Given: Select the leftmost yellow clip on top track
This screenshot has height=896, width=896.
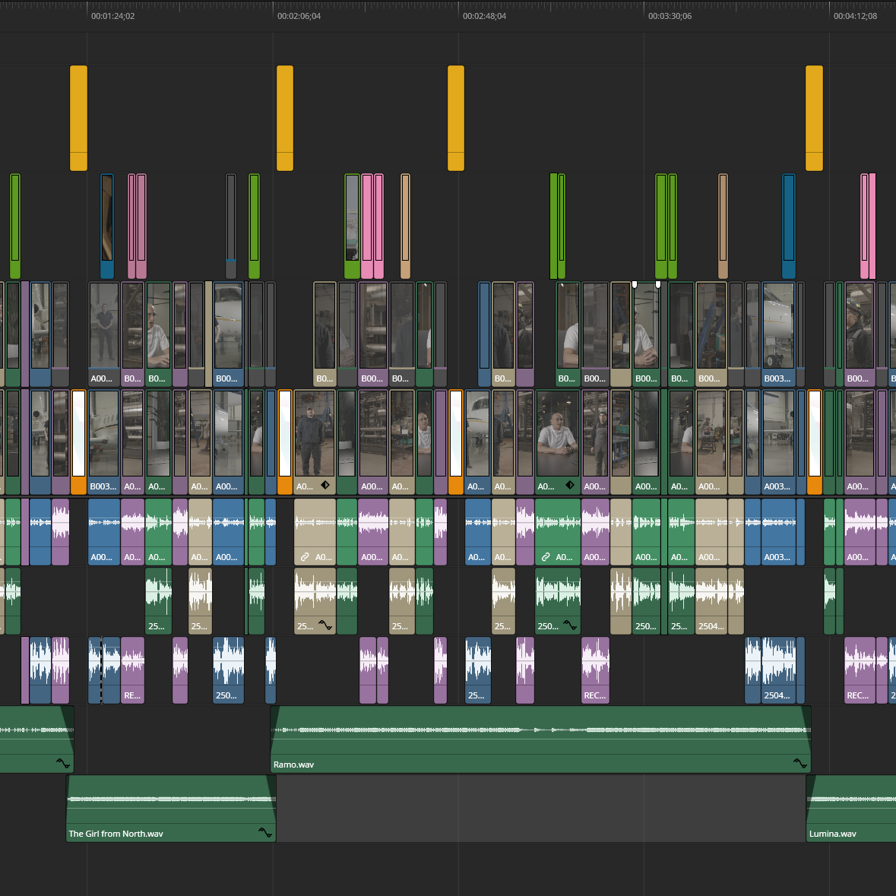Looking at the screenshot, I should [x=78, y=118].
